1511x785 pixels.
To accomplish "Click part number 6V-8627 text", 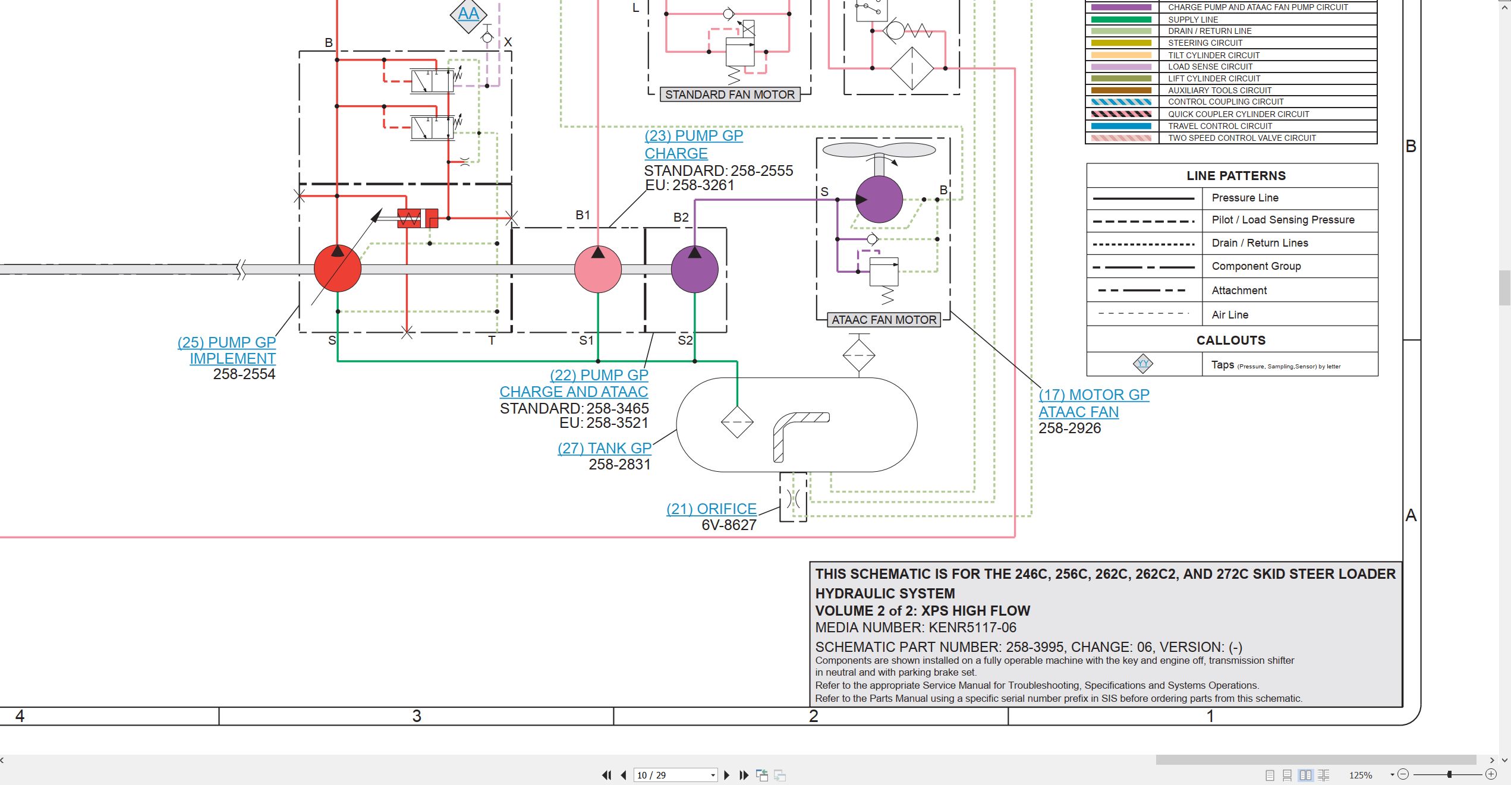I will pos(729,525).
